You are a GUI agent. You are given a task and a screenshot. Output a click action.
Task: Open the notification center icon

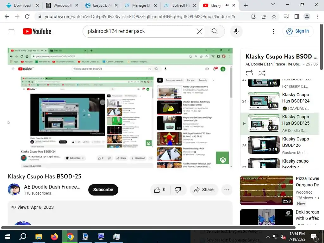314,237
